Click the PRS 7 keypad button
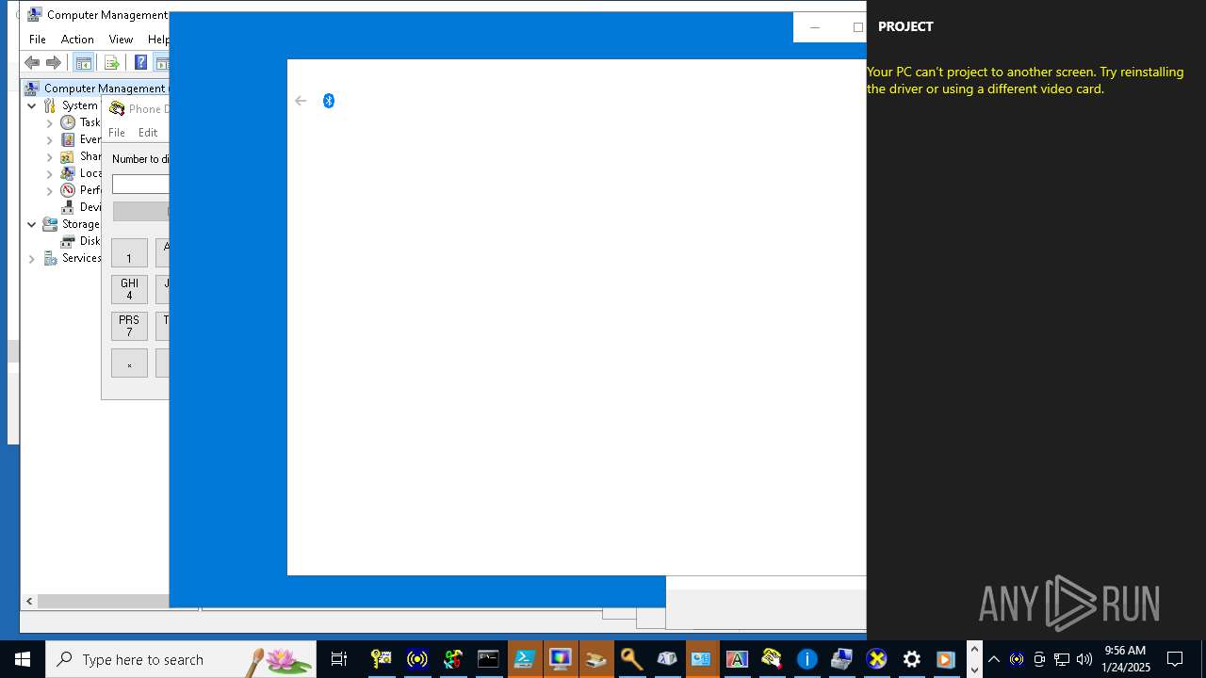 (129, 326)
